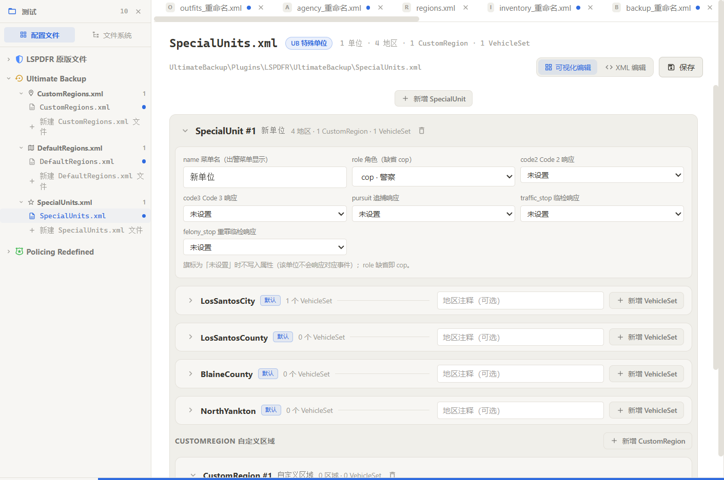Open the felony_stop 重罪临检响应 dropdown
The width and height of the screenshot is (724, 480).
265,247
